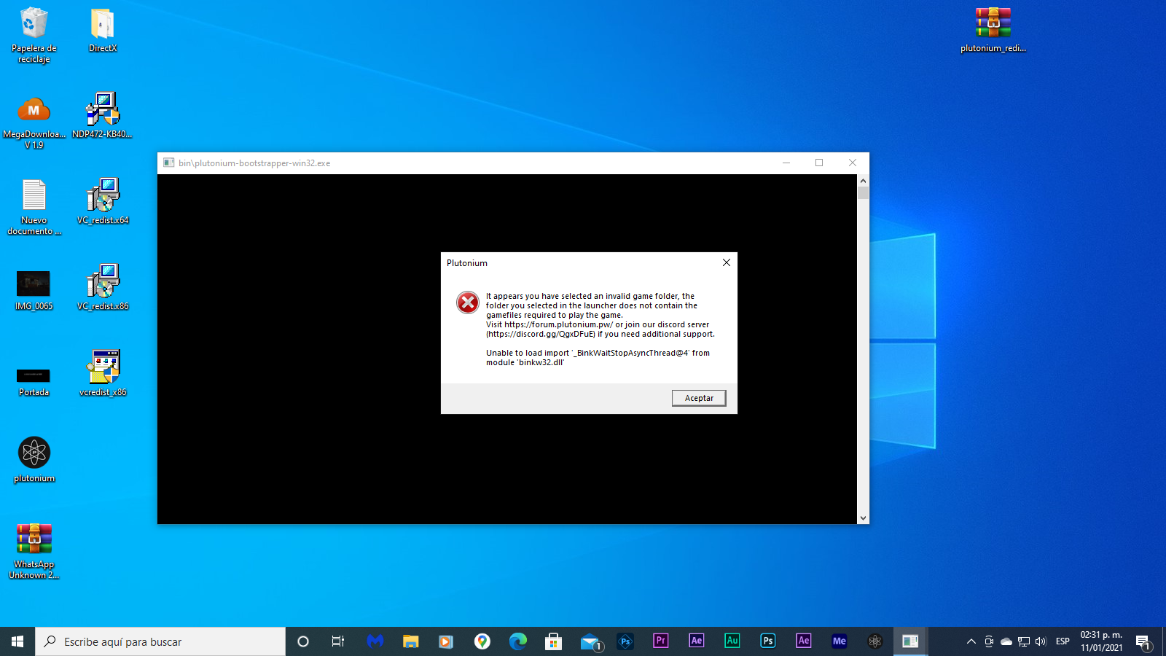
Task: Open File Explorer from the taskbar
Action: click(x=411, y=641)
